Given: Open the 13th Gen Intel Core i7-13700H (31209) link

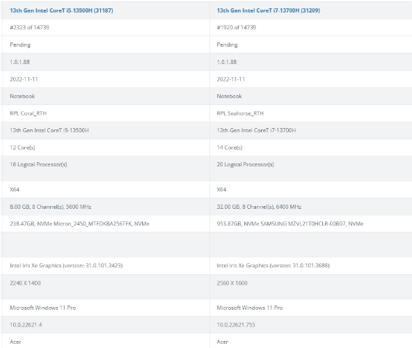Looking at the screenshot, I should 268,10.
